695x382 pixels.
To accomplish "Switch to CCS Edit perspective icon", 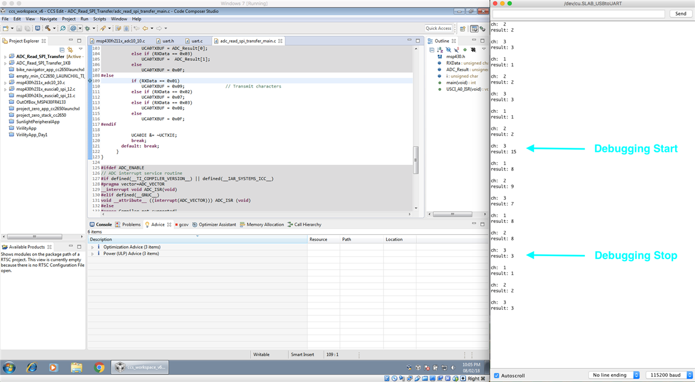I will click(474, 28).
